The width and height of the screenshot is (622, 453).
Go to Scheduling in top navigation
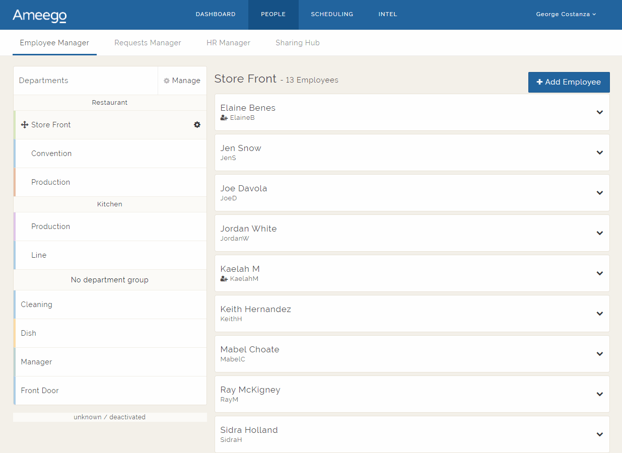(332, 14)
